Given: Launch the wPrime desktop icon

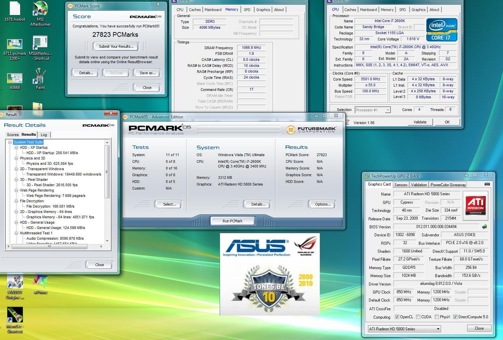Looking at the screenshot, I should pos(40,285).
